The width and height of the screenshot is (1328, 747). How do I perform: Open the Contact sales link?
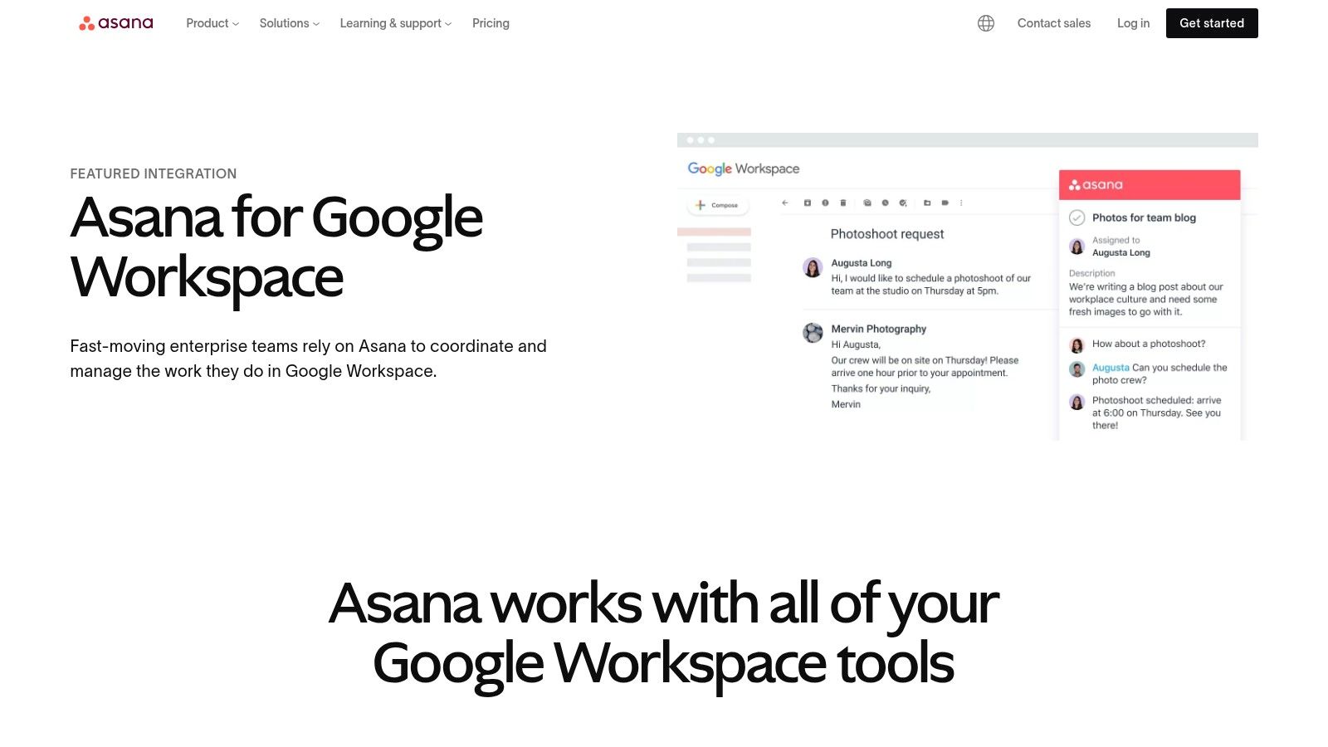[x=1054, y=23]
